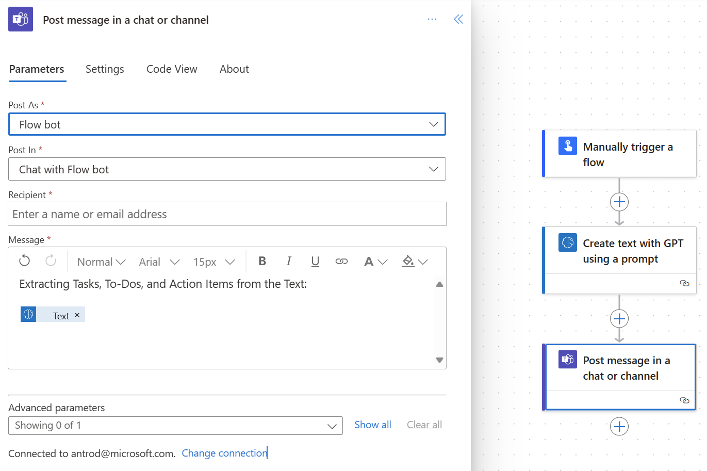The height and width of the screenshot is (471, 707).
Task: Open the Post As dropdown
Action: [227, 124]
